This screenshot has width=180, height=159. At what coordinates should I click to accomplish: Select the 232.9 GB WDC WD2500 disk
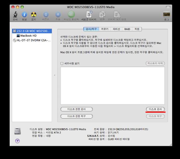(32, 31)
